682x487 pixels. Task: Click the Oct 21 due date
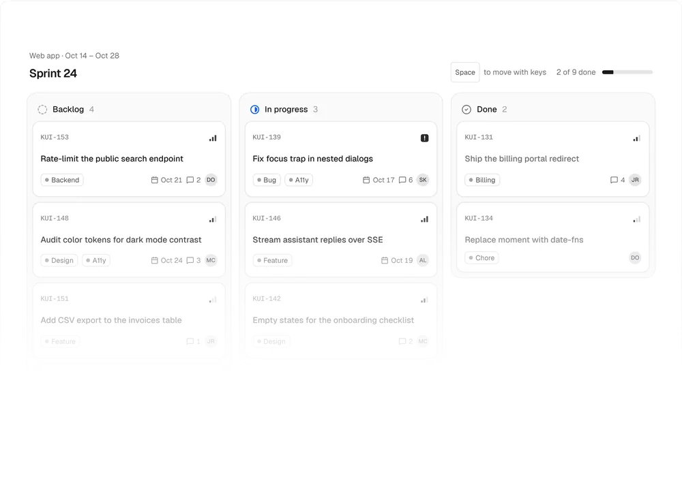click(x=171, y=180)
